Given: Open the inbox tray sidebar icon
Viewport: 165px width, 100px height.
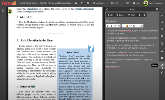Looking at the screenshot, I should coord(162,51).
